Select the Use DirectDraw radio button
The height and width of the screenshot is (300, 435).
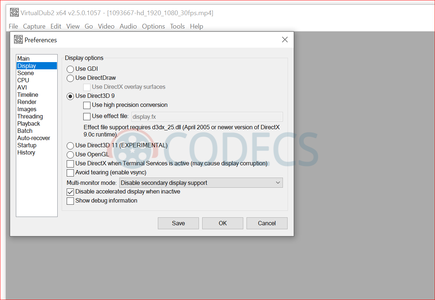[x=70, y=78]
